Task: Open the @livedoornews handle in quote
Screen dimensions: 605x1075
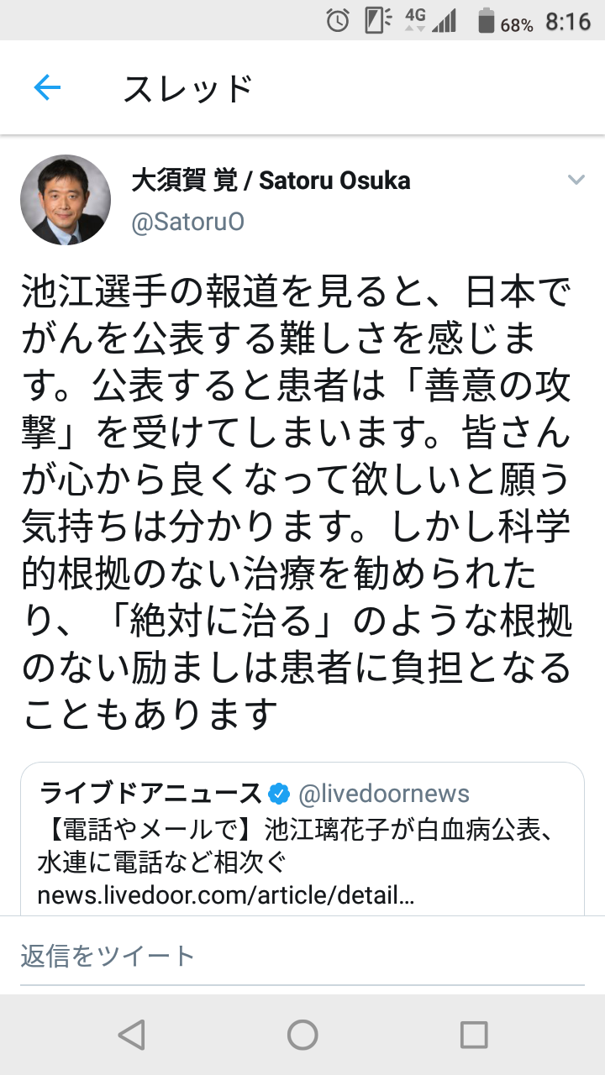Action: tap(384, 794)
